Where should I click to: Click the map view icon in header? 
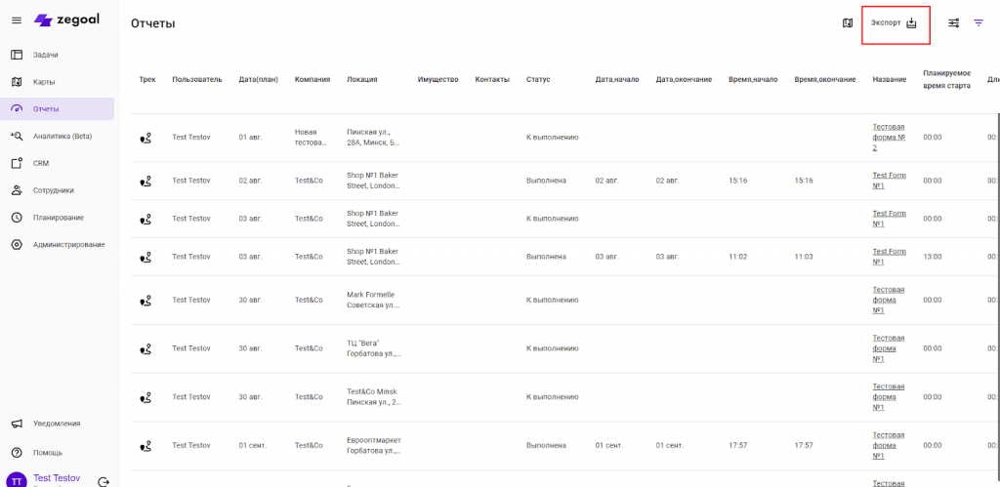point(847,23)
